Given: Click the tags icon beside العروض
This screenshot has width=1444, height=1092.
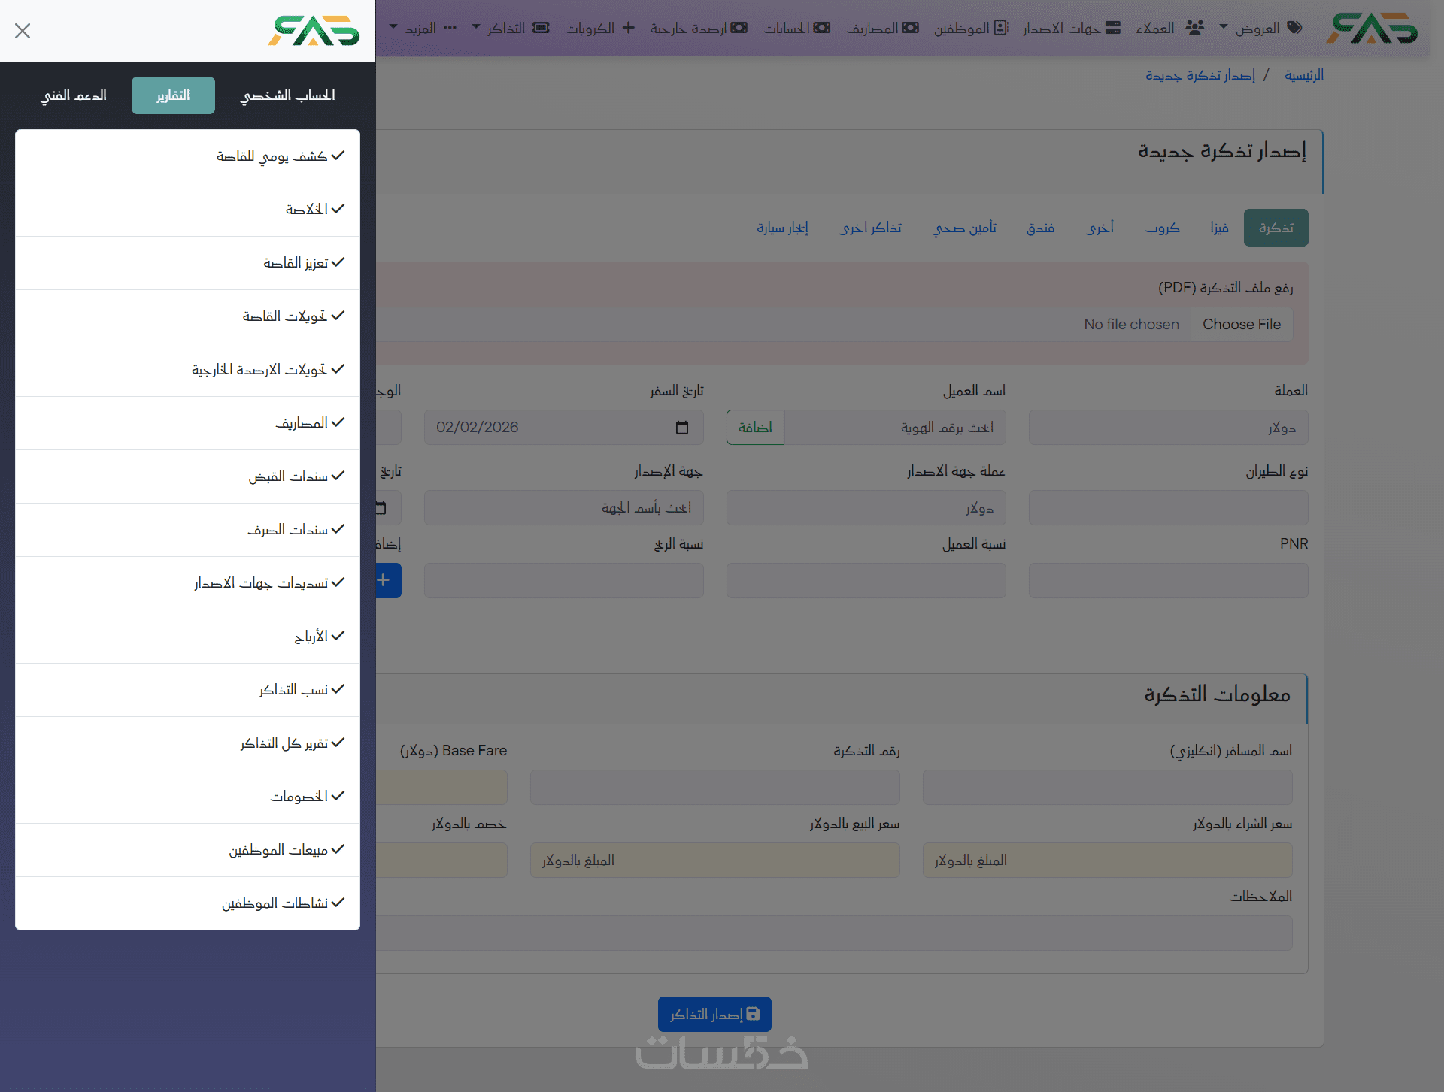Looking at the screenshot, I should pos(1294,28).
